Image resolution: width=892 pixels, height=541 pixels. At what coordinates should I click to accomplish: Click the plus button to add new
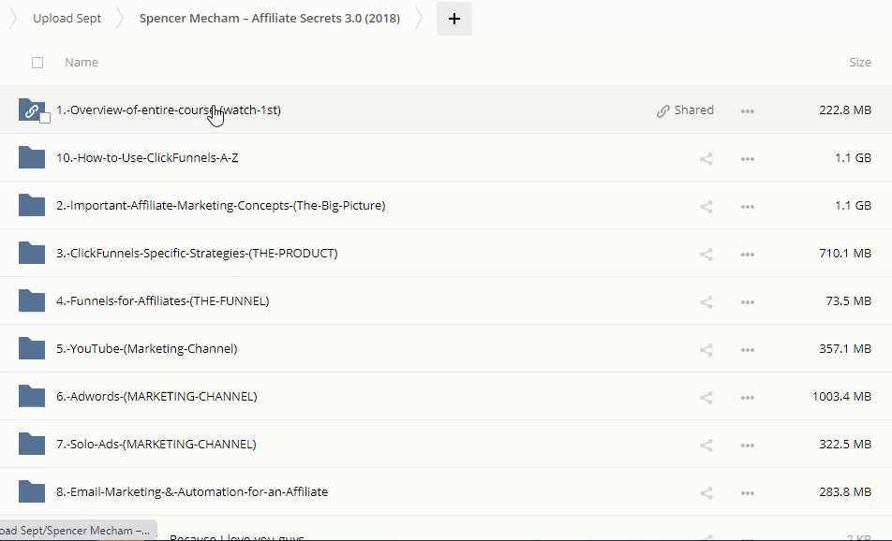click(453, 19)
